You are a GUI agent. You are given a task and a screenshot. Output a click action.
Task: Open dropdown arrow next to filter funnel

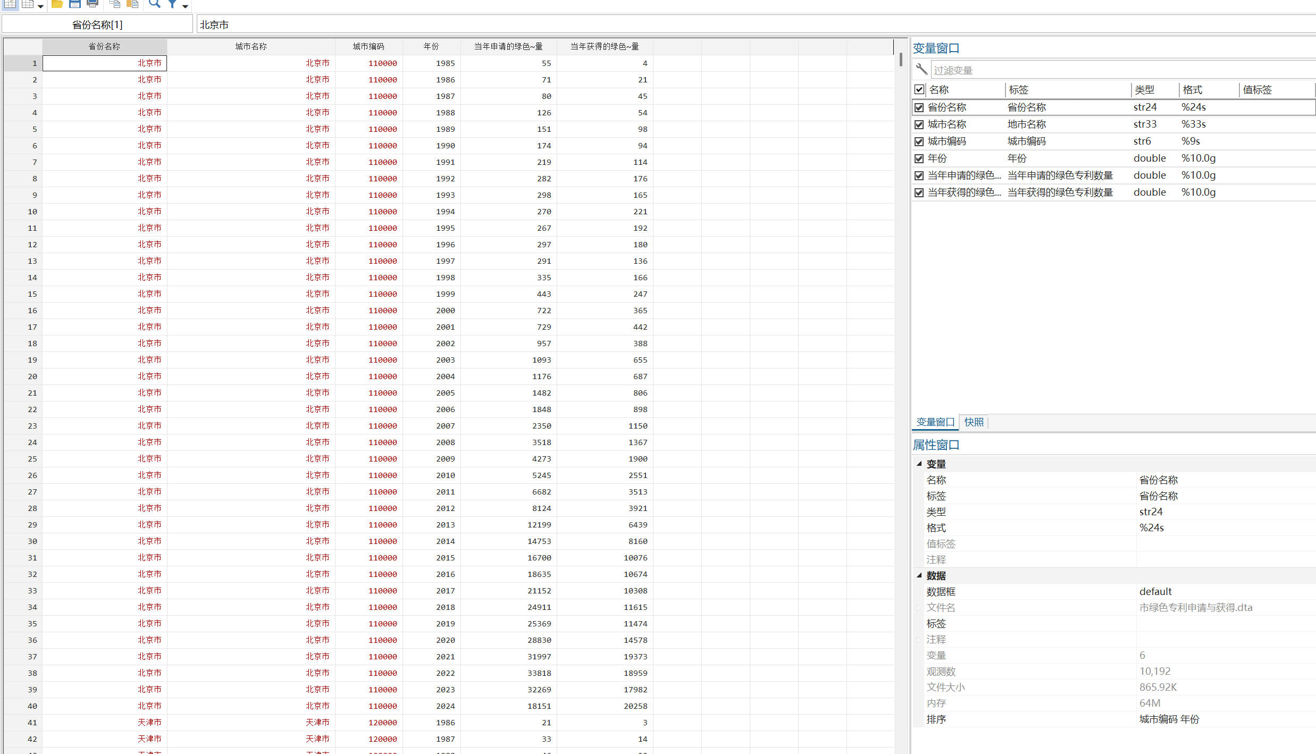pyautogui.click(x=185, y=6)
